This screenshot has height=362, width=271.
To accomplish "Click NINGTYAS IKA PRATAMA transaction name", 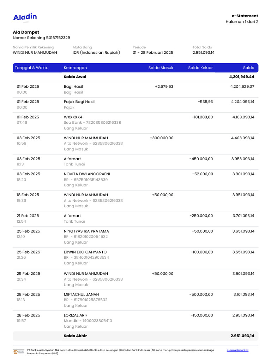I will pos(86,231).
